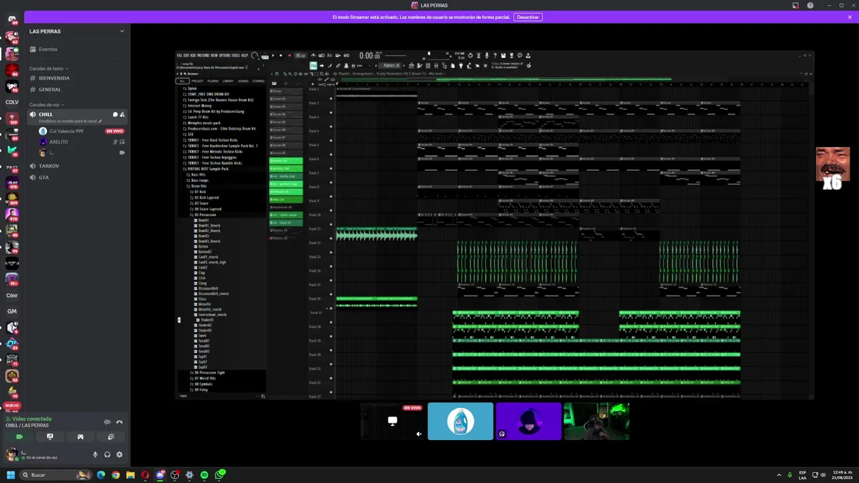
Task: Collapse the Canales de voz category
Action: pos(46,105)
